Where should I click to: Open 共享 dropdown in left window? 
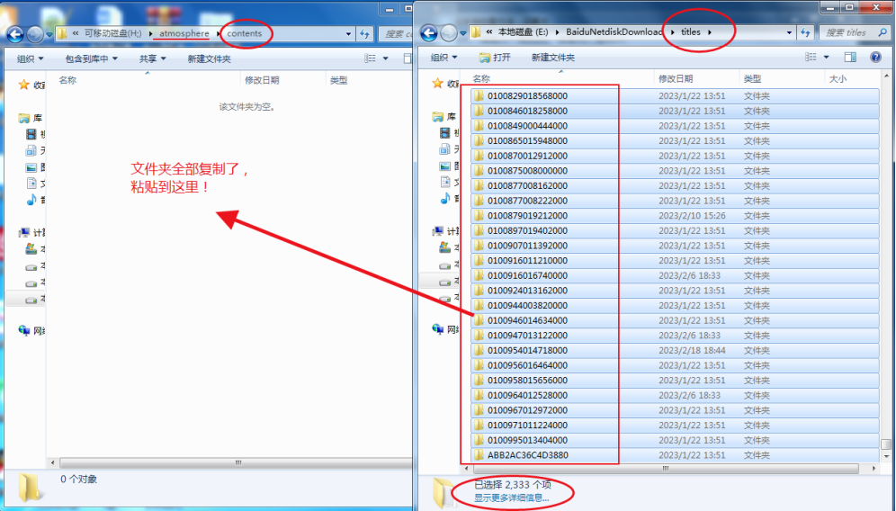tap(152, 58)
